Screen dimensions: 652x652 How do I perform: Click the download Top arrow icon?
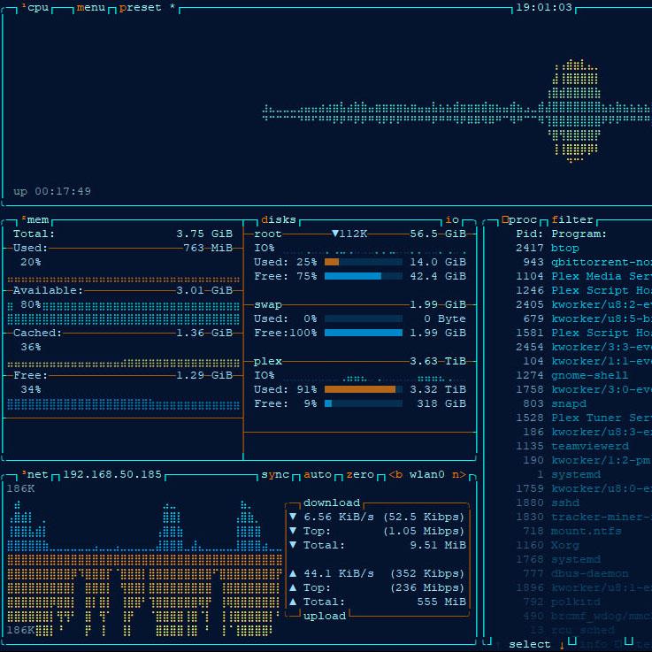click(x=293, y=531)
